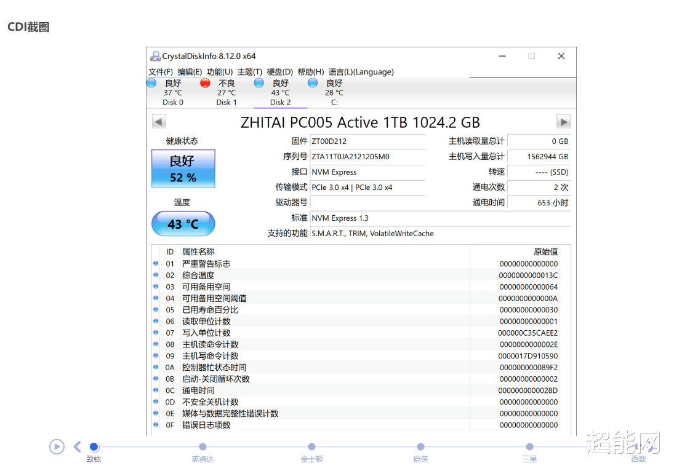
Task: Click the red status orb for Disk 1
Action: (205, 83)
